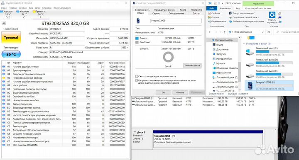Viewport: 299px width, 160px height.
Task: Click the Открыть folder icon in Explorer ribbon
Action: 209,17
